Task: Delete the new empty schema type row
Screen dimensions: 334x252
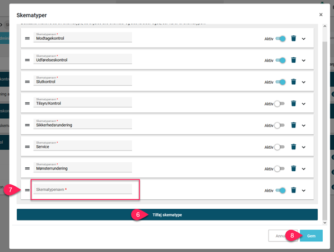Action: tap(294, 190)
